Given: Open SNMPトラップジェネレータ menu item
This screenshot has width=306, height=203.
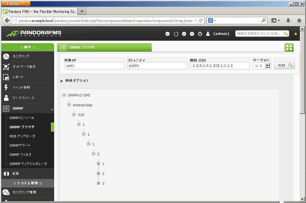Looking at the screenshot, I should pyautogui.click(x=28, y=164).
